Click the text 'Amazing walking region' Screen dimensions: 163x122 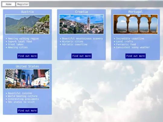[x=23, y=39]
